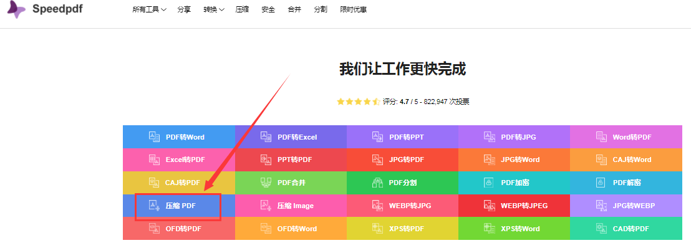
Task: Click the PPT转PDF tile icon
Action: point(266,160)
